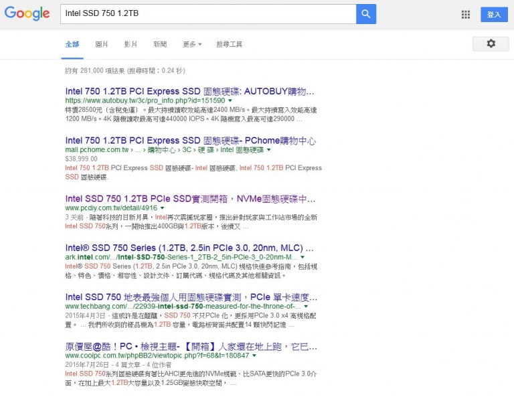This screenshot has height=399, width=514.
Task: Click the 約有 281,000 項結果 stats text
Action: pos(125,70)
